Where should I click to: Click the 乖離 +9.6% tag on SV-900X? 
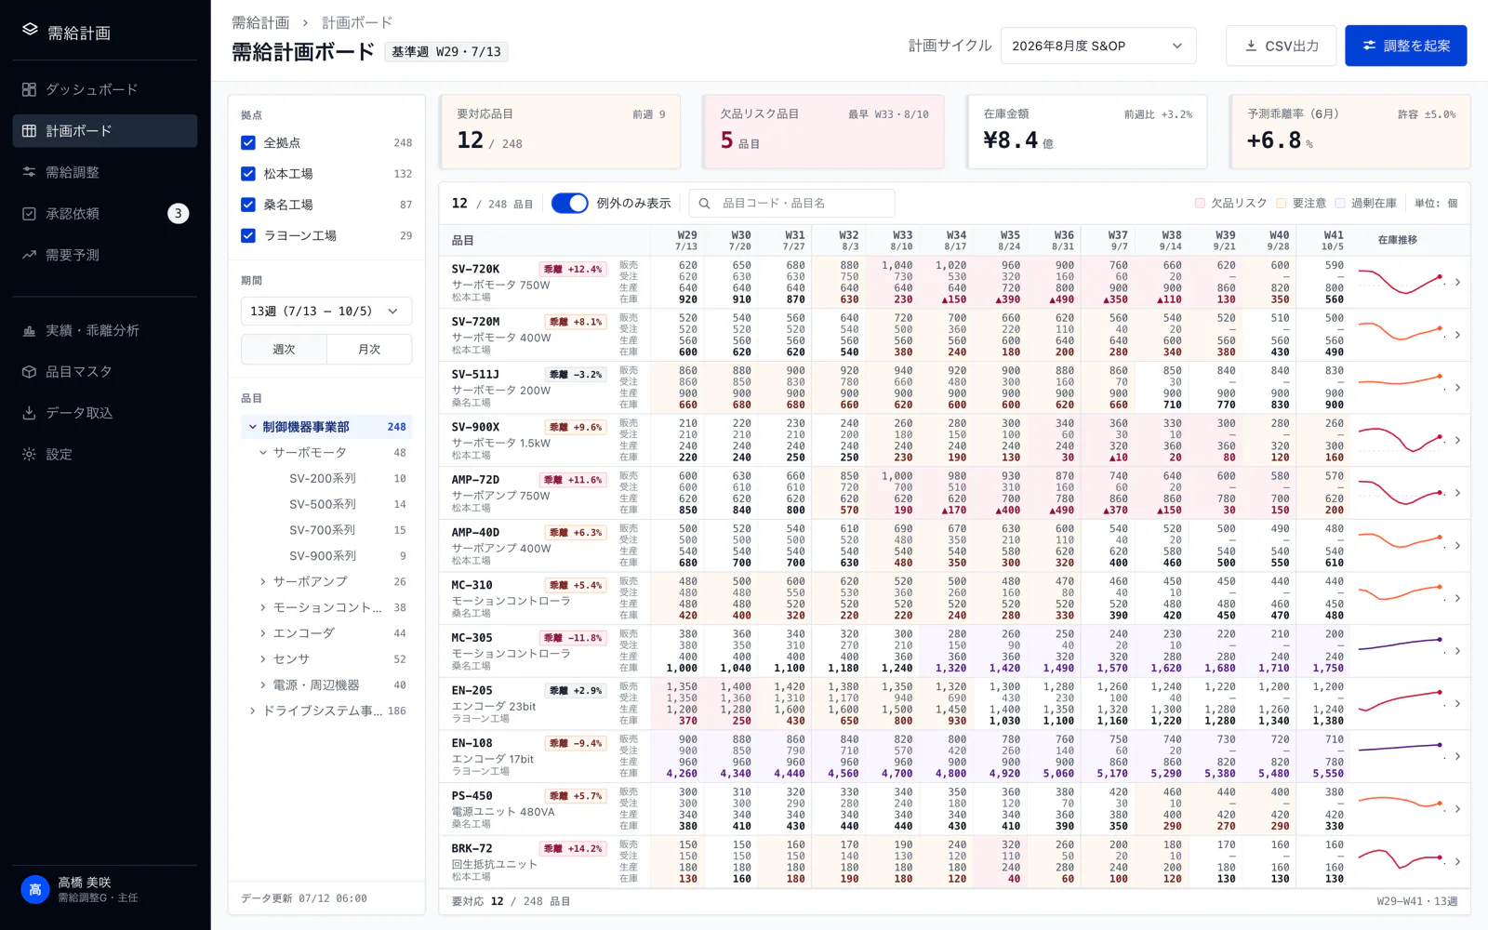tap(576, 427)
